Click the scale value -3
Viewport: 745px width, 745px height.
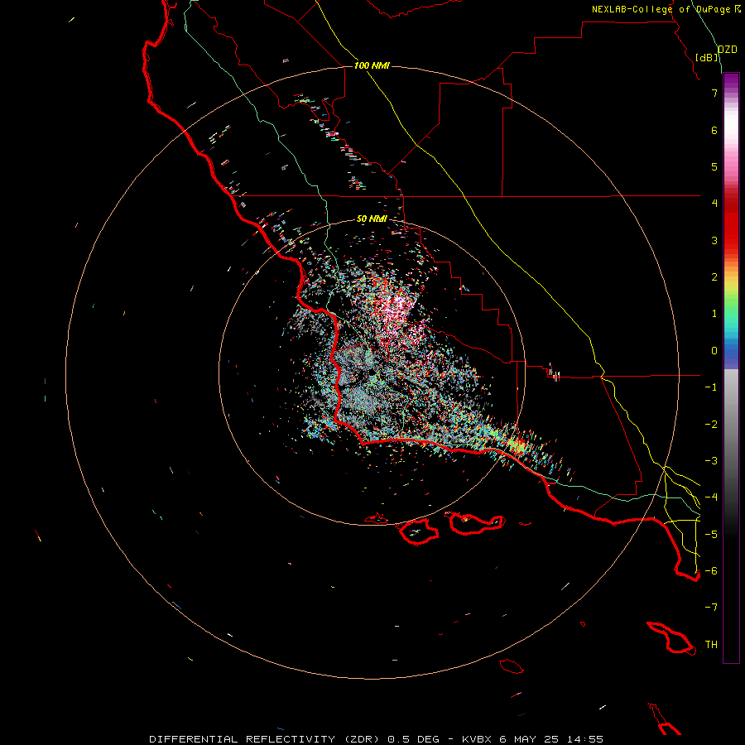(x=711, y=461)
